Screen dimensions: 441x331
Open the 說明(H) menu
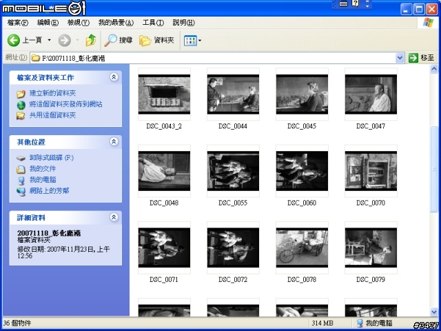click(183, 23)
